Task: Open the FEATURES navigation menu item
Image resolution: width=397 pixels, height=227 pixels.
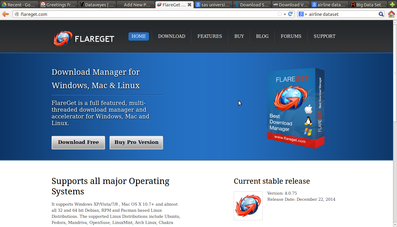Action: click(x=210, y=36)
